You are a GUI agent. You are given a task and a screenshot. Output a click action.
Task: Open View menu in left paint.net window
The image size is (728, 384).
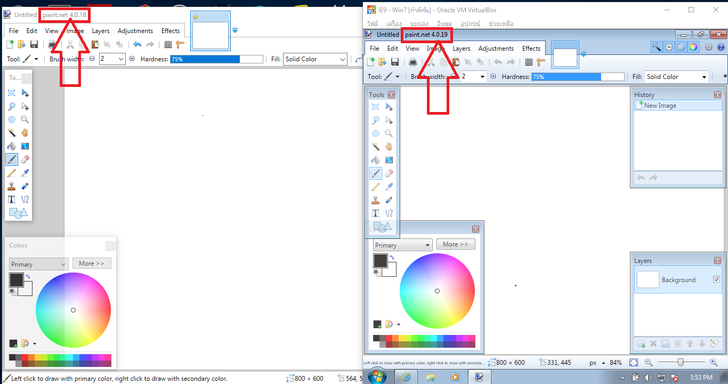tap(52, 31)
